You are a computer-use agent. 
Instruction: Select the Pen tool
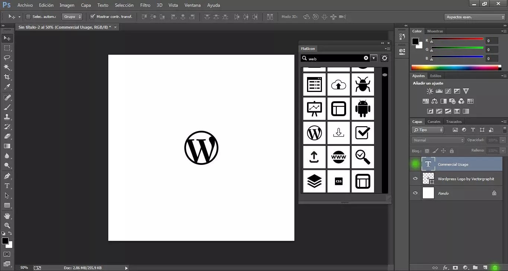tap(7, 176)
